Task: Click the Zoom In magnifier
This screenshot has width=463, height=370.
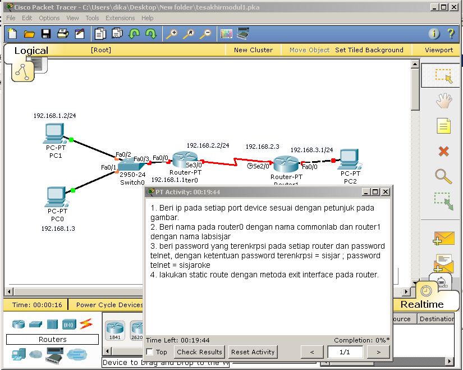Action: (x=172, y=34)
